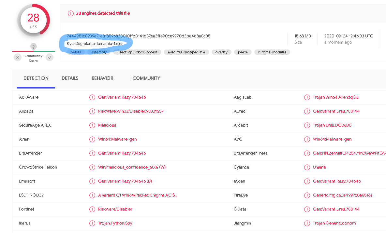Open the COMMUNITY tab

click(x=146, y=78)
